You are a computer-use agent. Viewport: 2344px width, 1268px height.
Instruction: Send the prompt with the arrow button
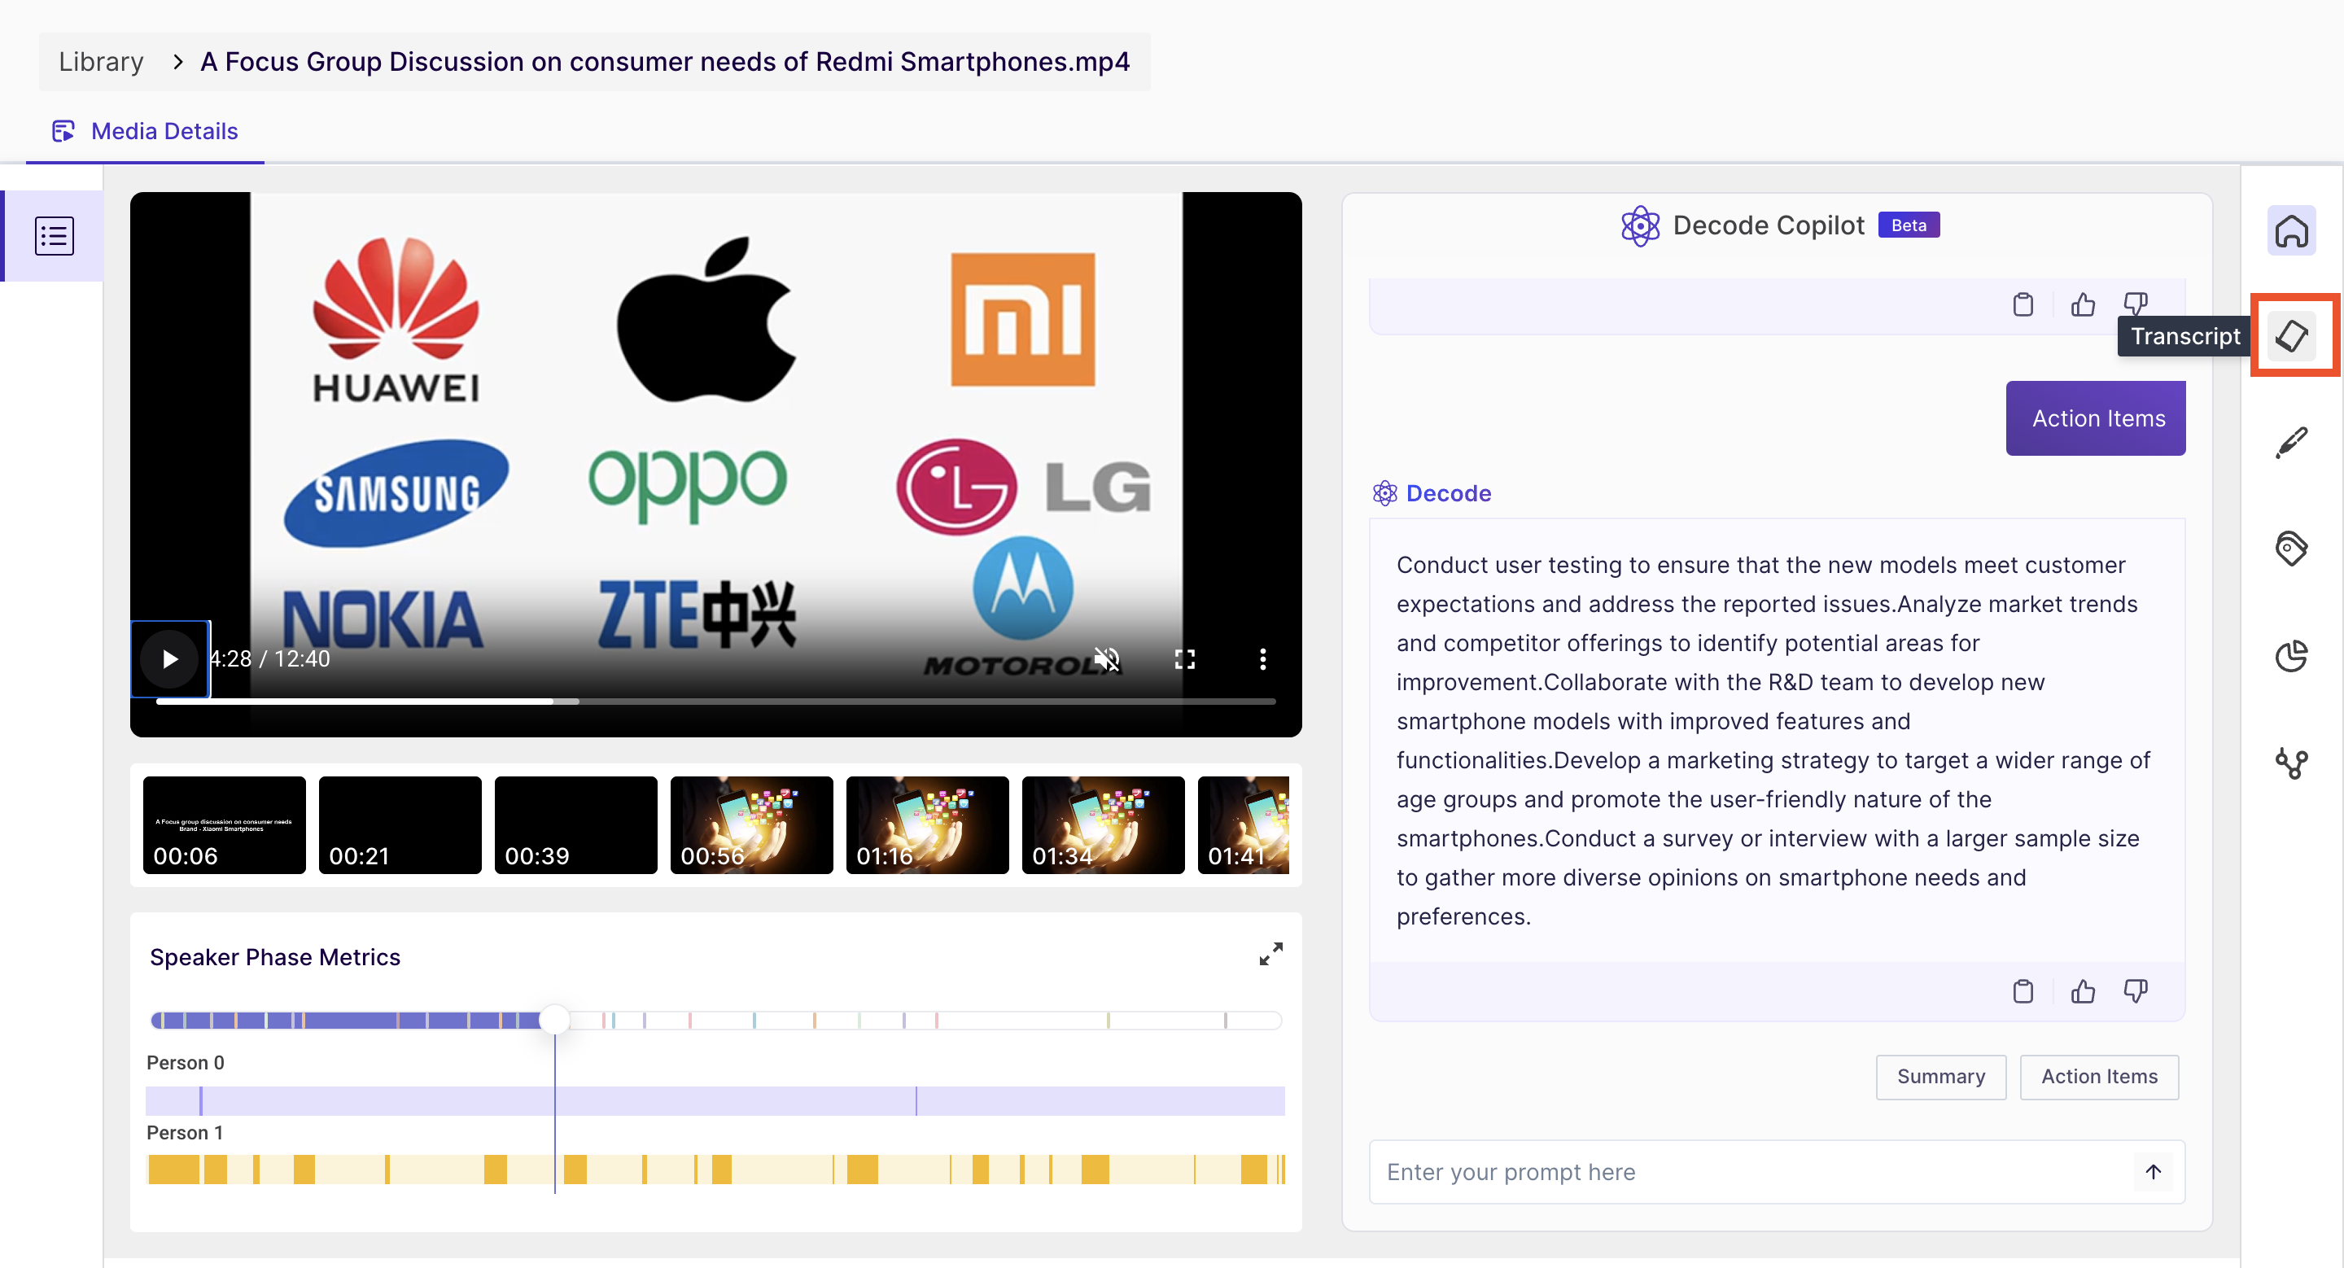(2152, 1172)
